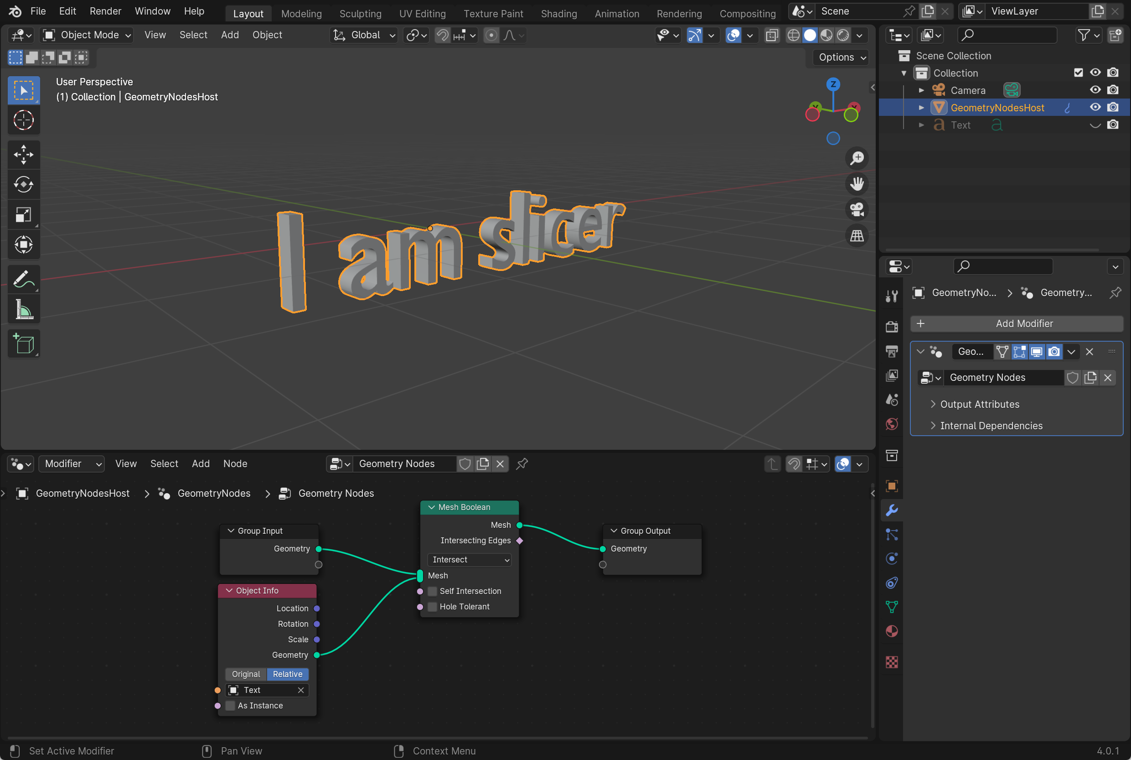Check As Instance on the Object Info node

click(230, 706)
